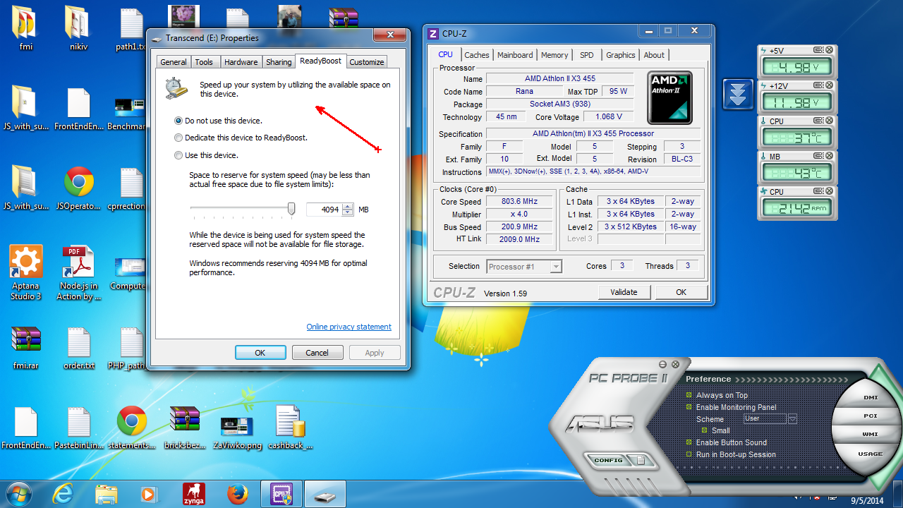Toggle the Small scheme checkbox

click(x=704, y=430)
